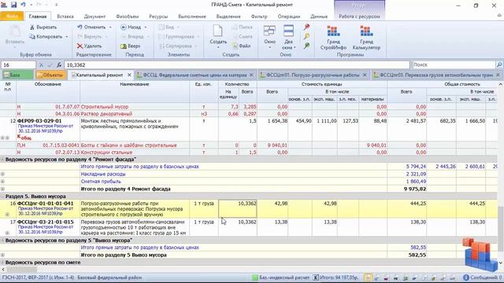Expand row 17 ФССЦпг-03-21-01-015 details
This screenshot has width=504, height=283.
(7, 233)
